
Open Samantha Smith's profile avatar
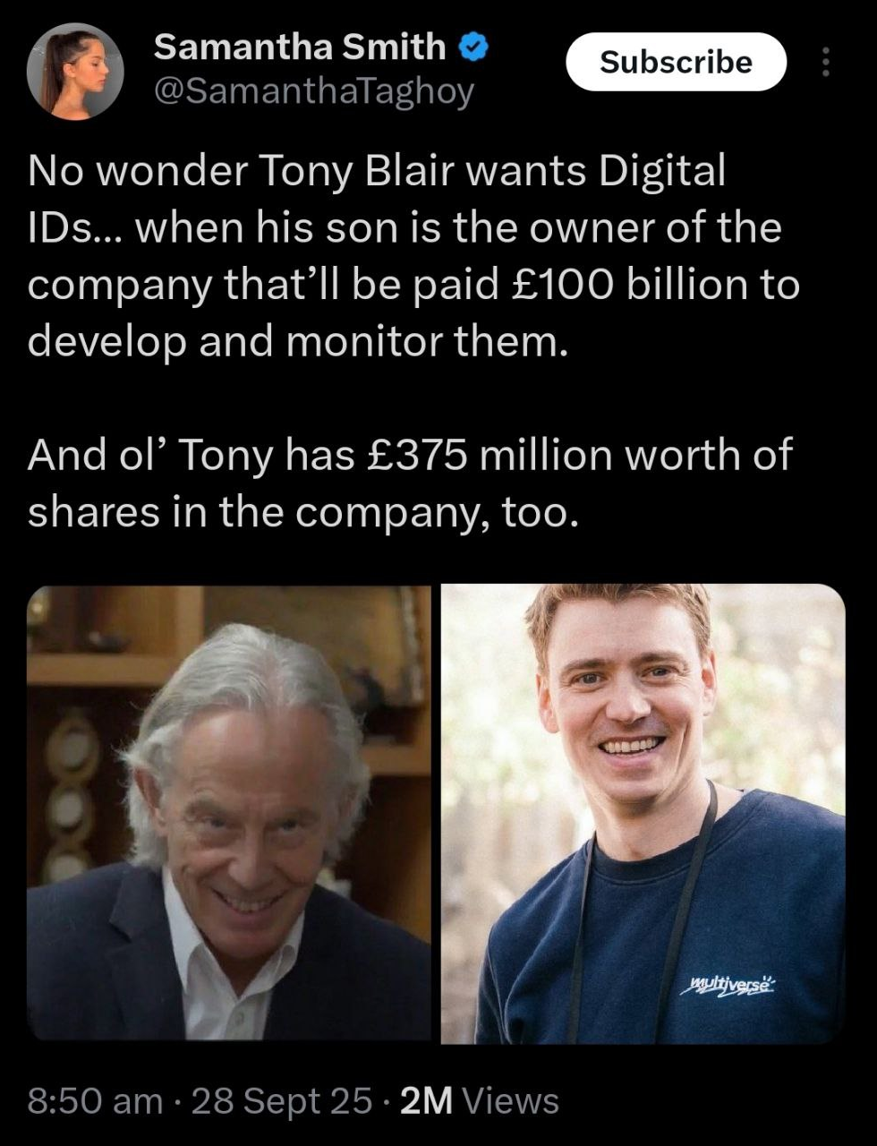[x=75, y=72]
